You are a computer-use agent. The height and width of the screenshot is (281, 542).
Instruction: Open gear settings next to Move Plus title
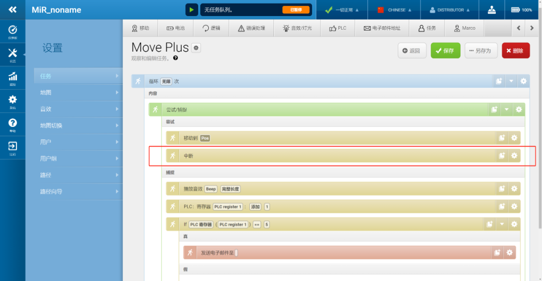(x=196, y=48)
